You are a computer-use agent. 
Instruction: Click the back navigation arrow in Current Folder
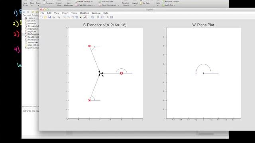[24, 12]
